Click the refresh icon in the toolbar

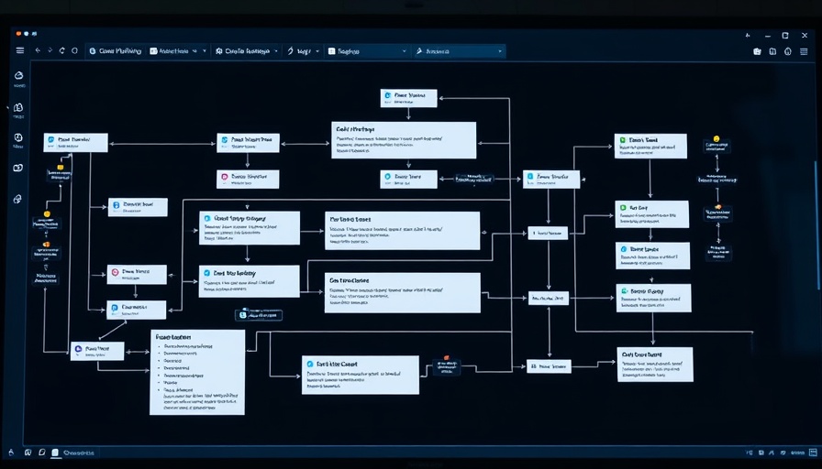pyautogui.click(x=62, y=51)
